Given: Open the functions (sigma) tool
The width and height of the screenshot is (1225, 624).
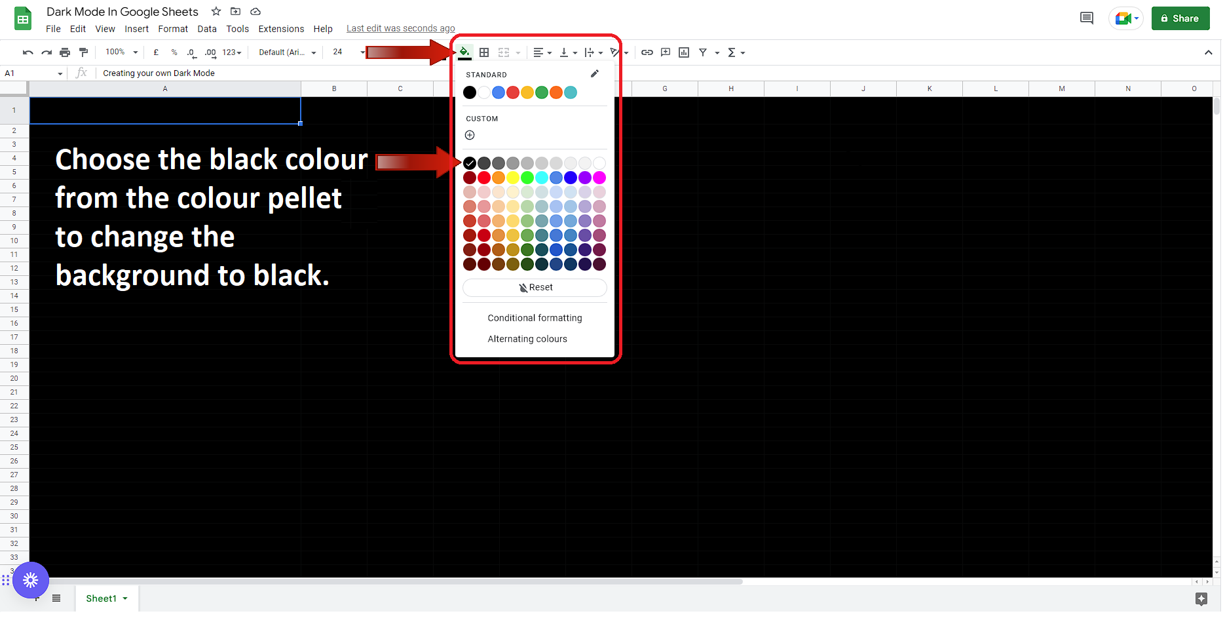Looking at the screenshot, I should (733, 52).
